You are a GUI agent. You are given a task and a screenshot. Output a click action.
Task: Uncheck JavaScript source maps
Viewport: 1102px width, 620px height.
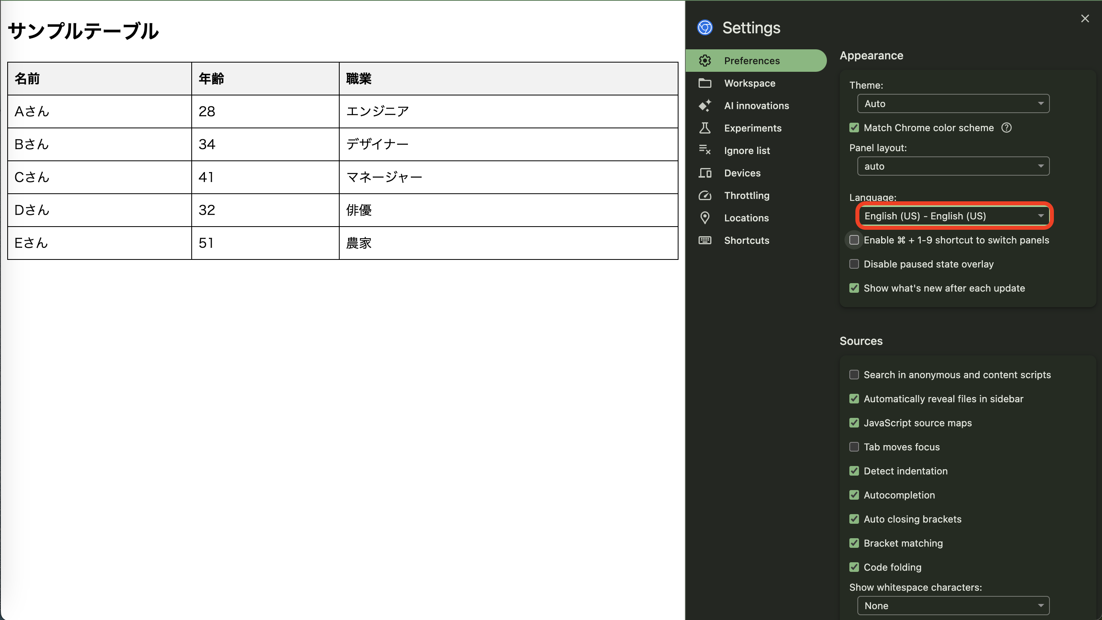point(854,423)
